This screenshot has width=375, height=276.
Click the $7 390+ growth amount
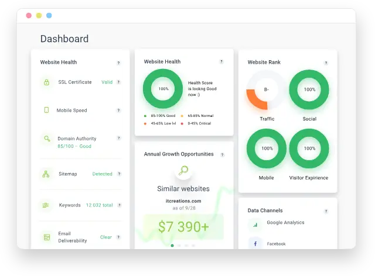point(183,227)
